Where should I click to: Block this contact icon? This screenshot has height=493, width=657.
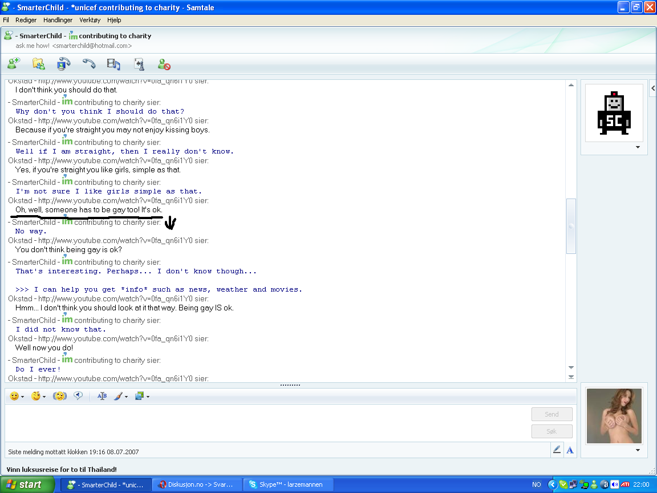click(164, 64)
